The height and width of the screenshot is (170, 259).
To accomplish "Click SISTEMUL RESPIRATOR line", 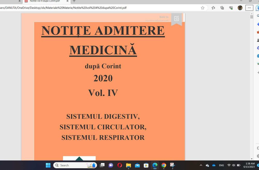I will click(103, 137).
